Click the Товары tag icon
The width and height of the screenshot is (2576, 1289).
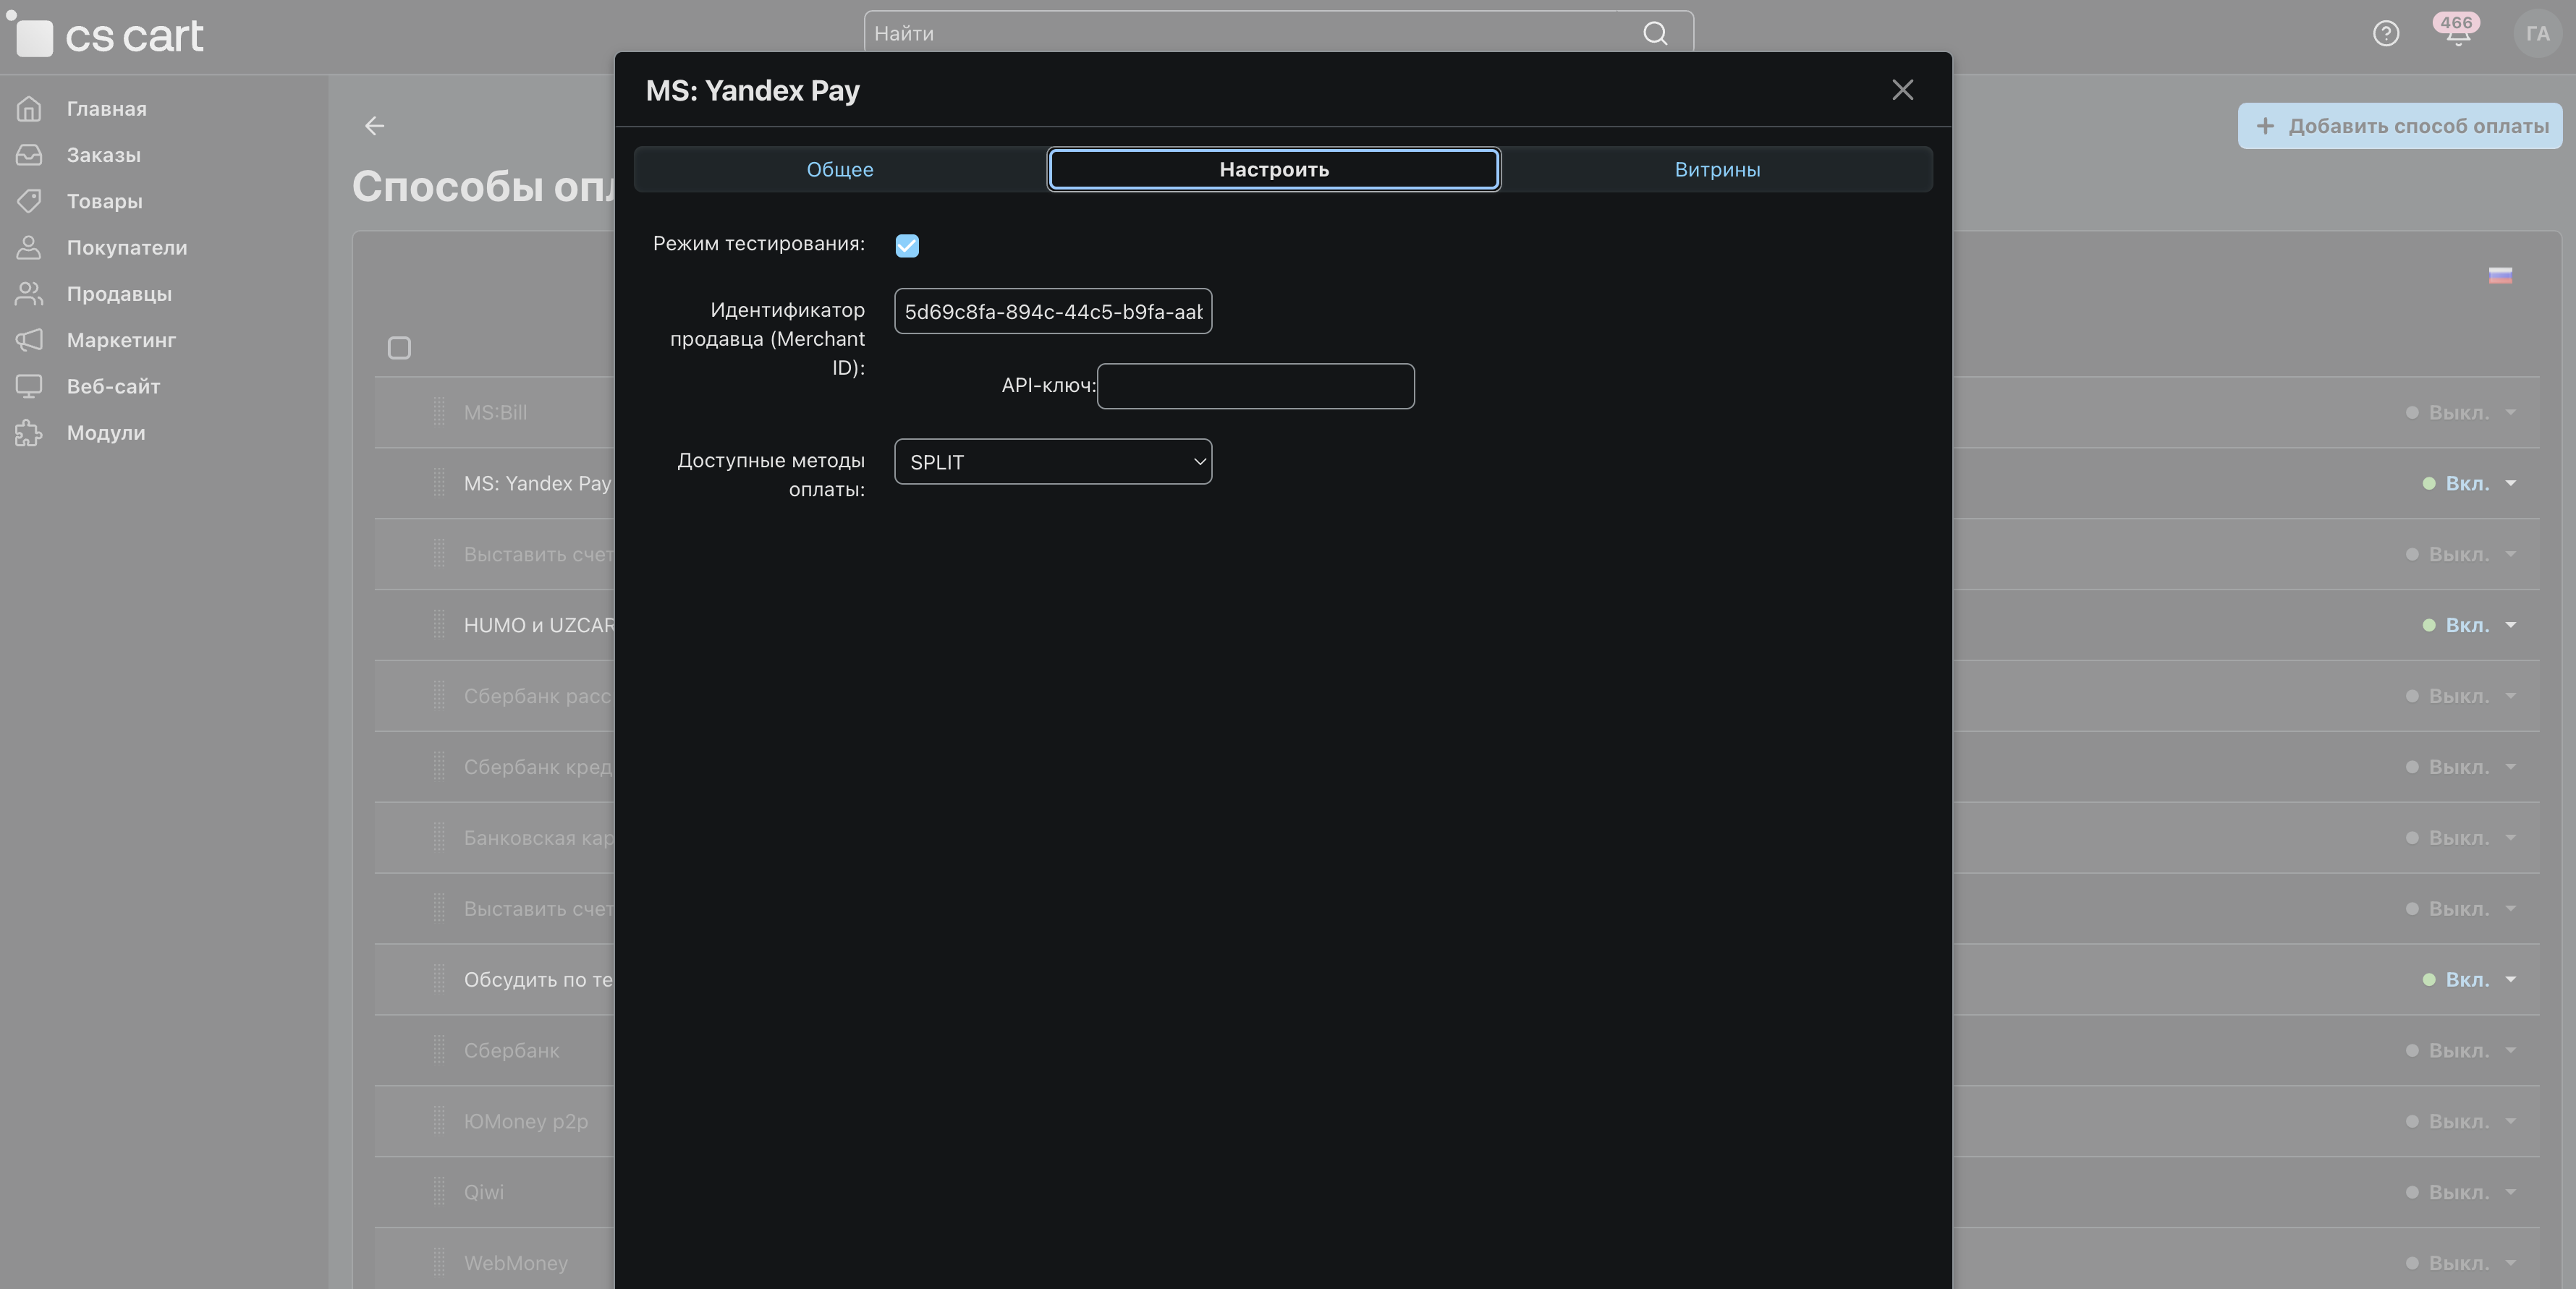coord(29,201)
